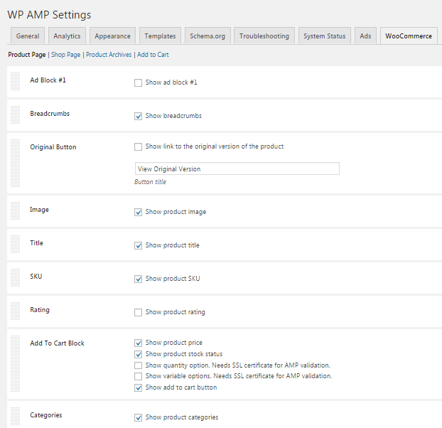Image resolution: width=442 pixels, height=428 pixels.
Task: Grab the SKU row drag handle
Action: pos(15,278)
